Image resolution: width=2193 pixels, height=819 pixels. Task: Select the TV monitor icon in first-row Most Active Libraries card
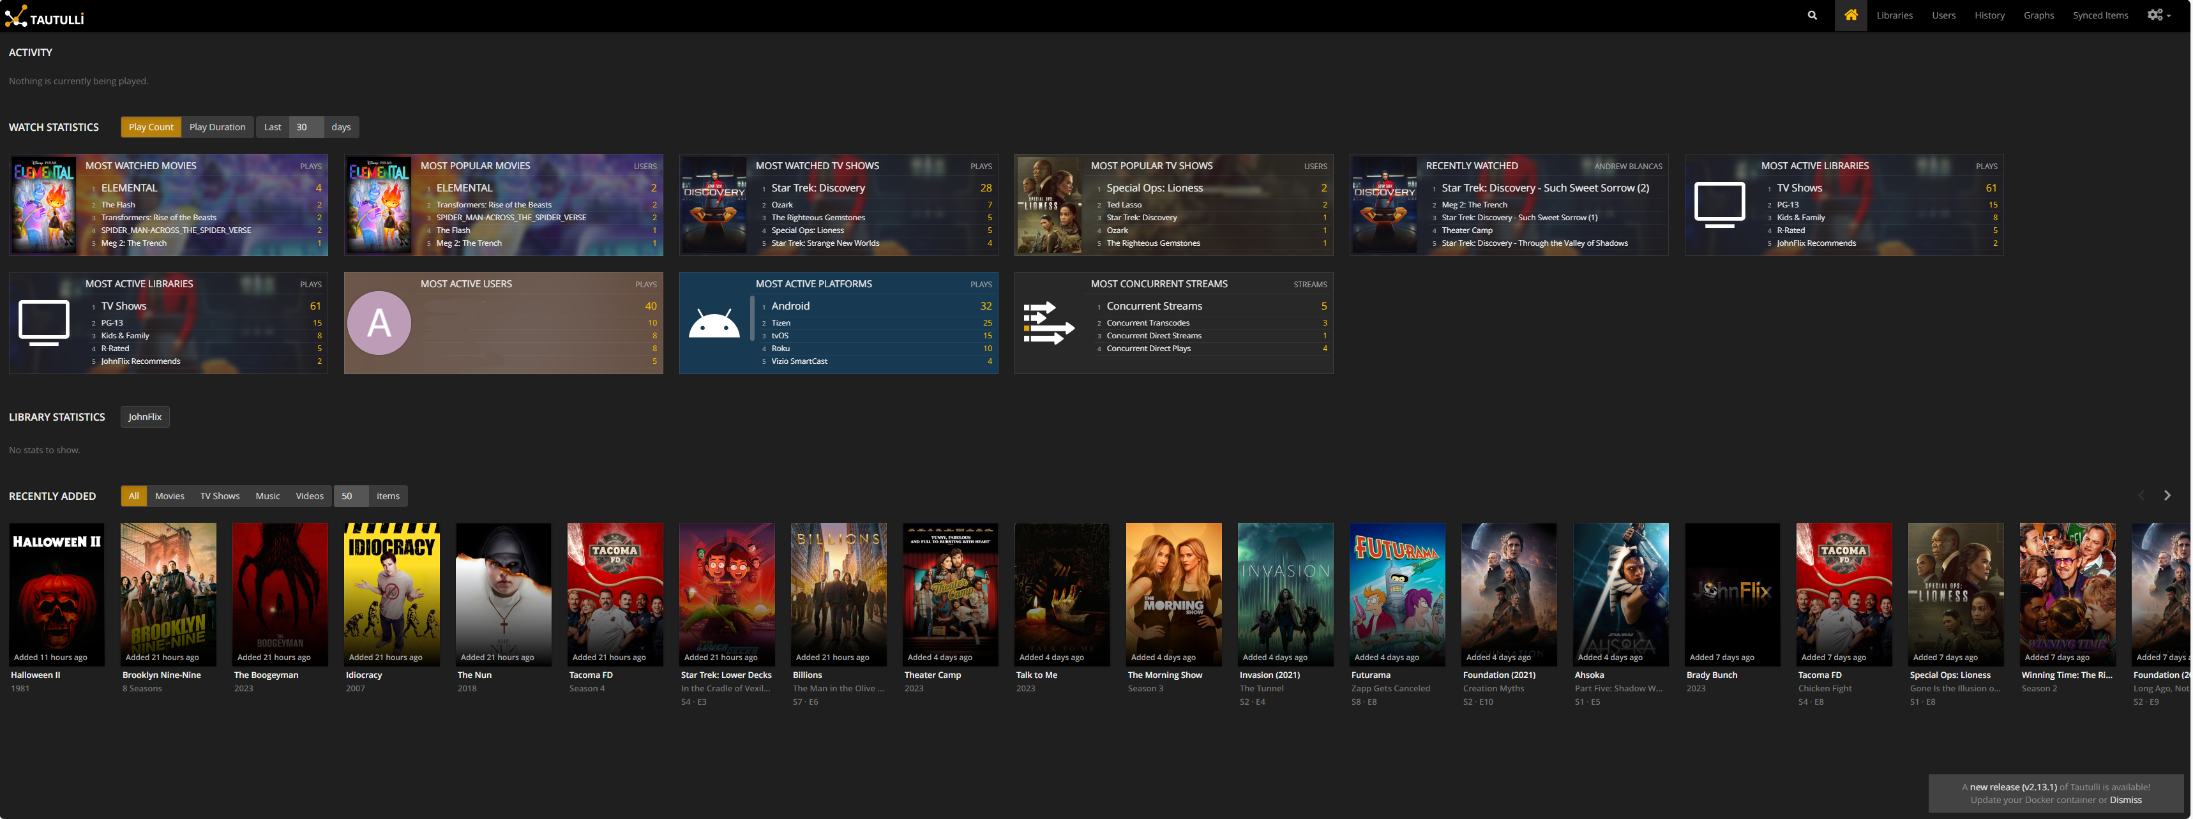(x=1720, y=205)
